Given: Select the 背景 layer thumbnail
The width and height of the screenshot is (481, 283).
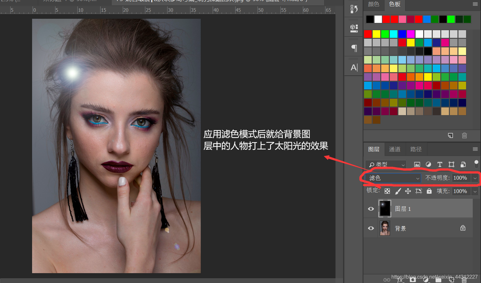Looking at the screenshot, I should coord(385,228).
